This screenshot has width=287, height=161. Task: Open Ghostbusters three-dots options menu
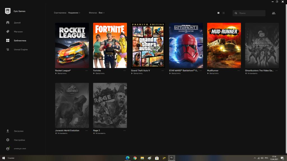(277, 71)
